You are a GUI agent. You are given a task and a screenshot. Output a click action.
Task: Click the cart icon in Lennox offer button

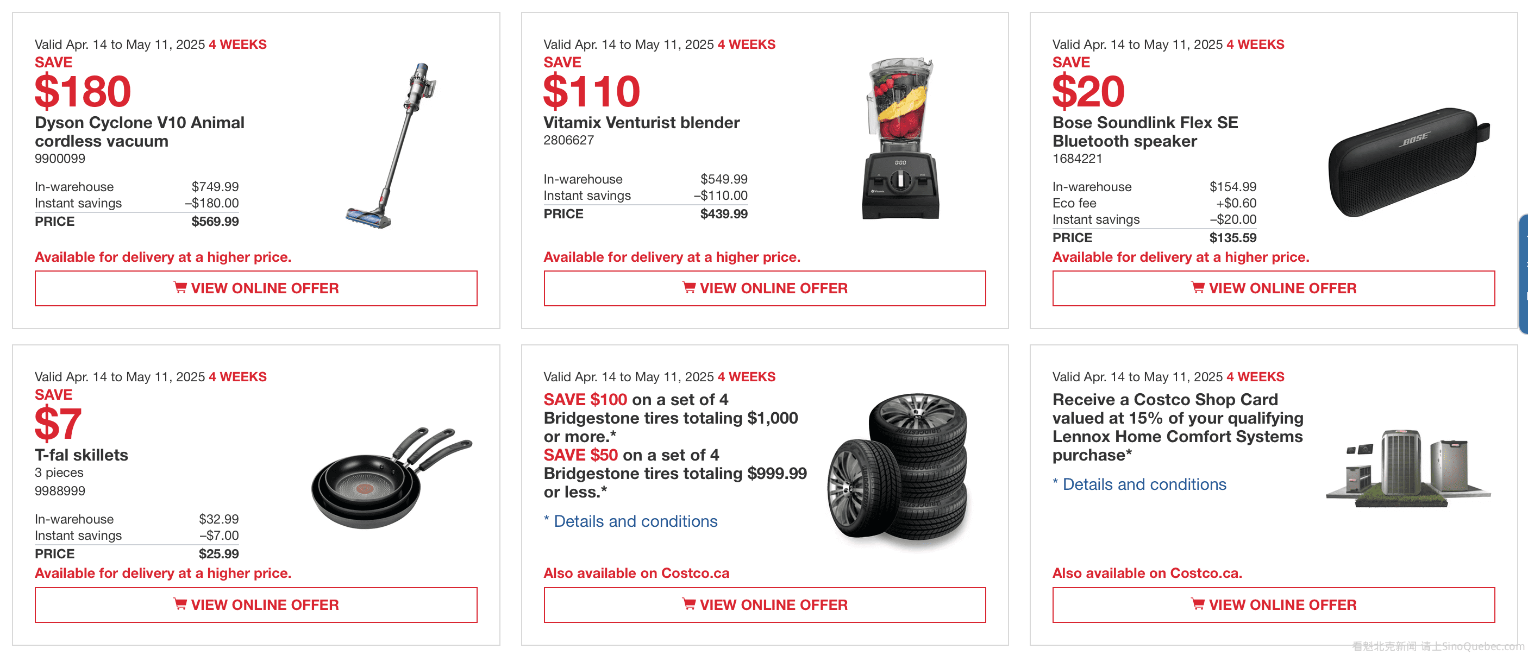[x=1198, y=604]
